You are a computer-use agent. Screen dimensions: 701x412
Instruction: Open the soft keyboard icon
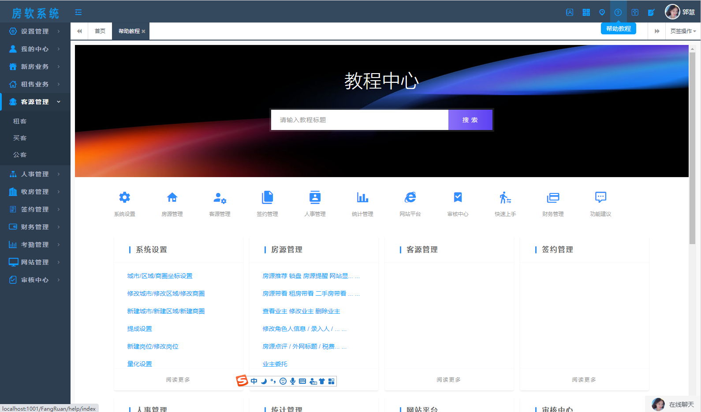(302, 381)
